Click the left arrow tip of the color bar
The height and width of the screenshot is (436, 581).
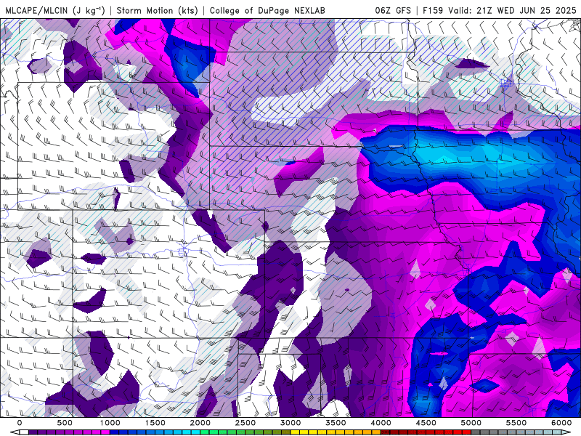[x=14, y=432]
